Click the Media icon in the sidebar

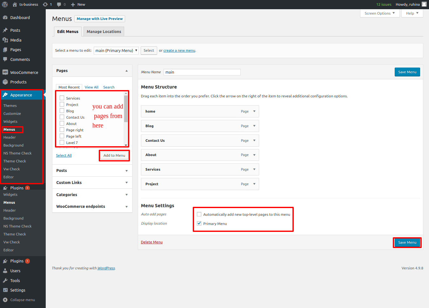point(5,40)
